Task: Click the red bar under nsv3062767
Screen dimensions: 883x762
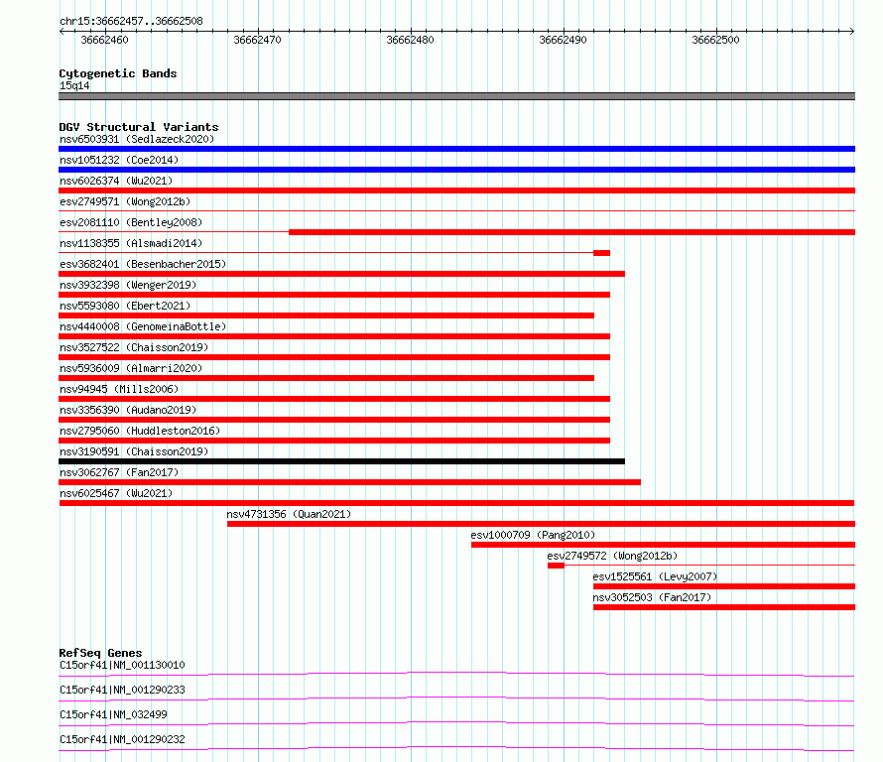Action: click(349, 482)
